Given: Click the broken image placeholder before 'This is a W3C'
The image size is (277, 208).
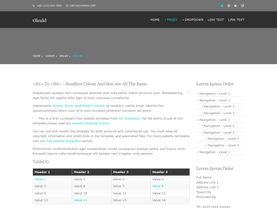Looking at the screenshot, I should coord(34,118).
